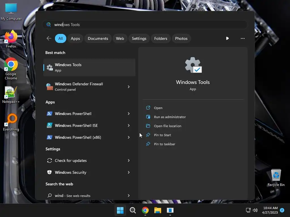This screenshot has width=290, height=217.
Task: Click Windows PowerShell (x86) icon
Action: point(49,137)
